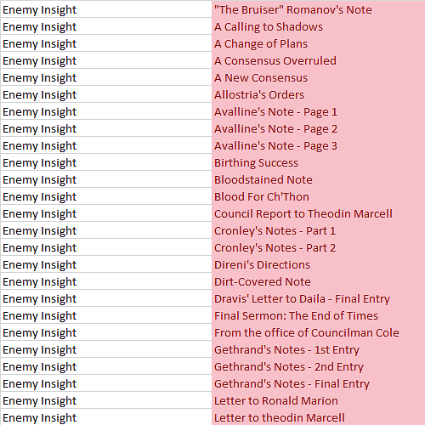Select the A Change of Plans cell
Viewport: 425px width, 425px height.
[x=318, y=43]
